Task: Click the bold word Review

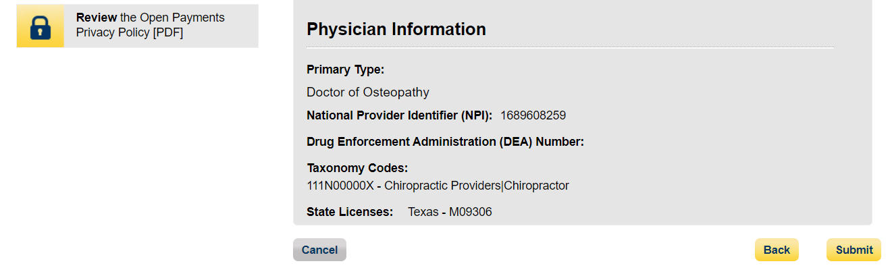Action: (97, 18)
